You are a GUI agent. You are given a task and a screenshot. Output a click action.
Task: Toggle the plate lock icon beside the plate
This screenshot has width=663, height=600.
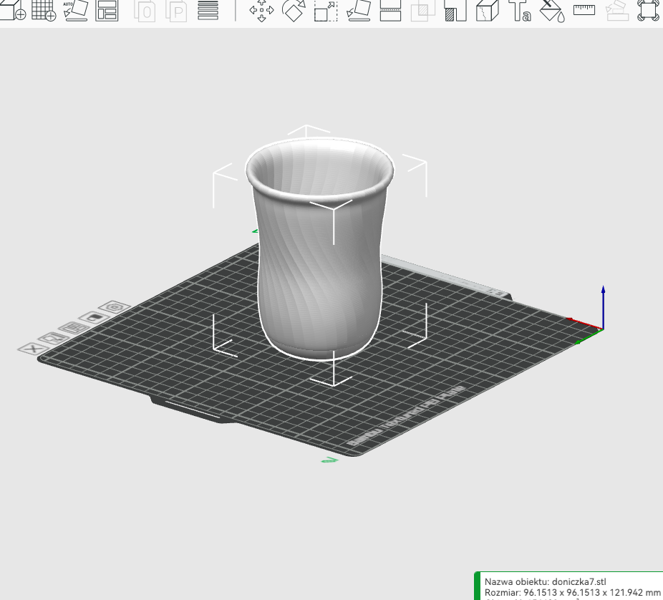pos(94,318)
